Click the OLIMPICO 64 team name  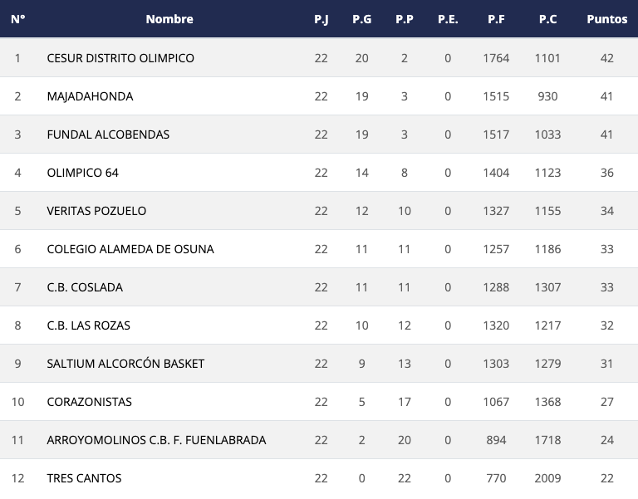tap(83, 173)
